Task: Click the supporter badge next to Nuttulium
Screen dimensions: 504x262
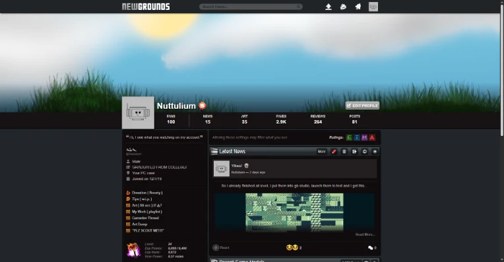Action: pyautogui.click(x=202, y=106)
